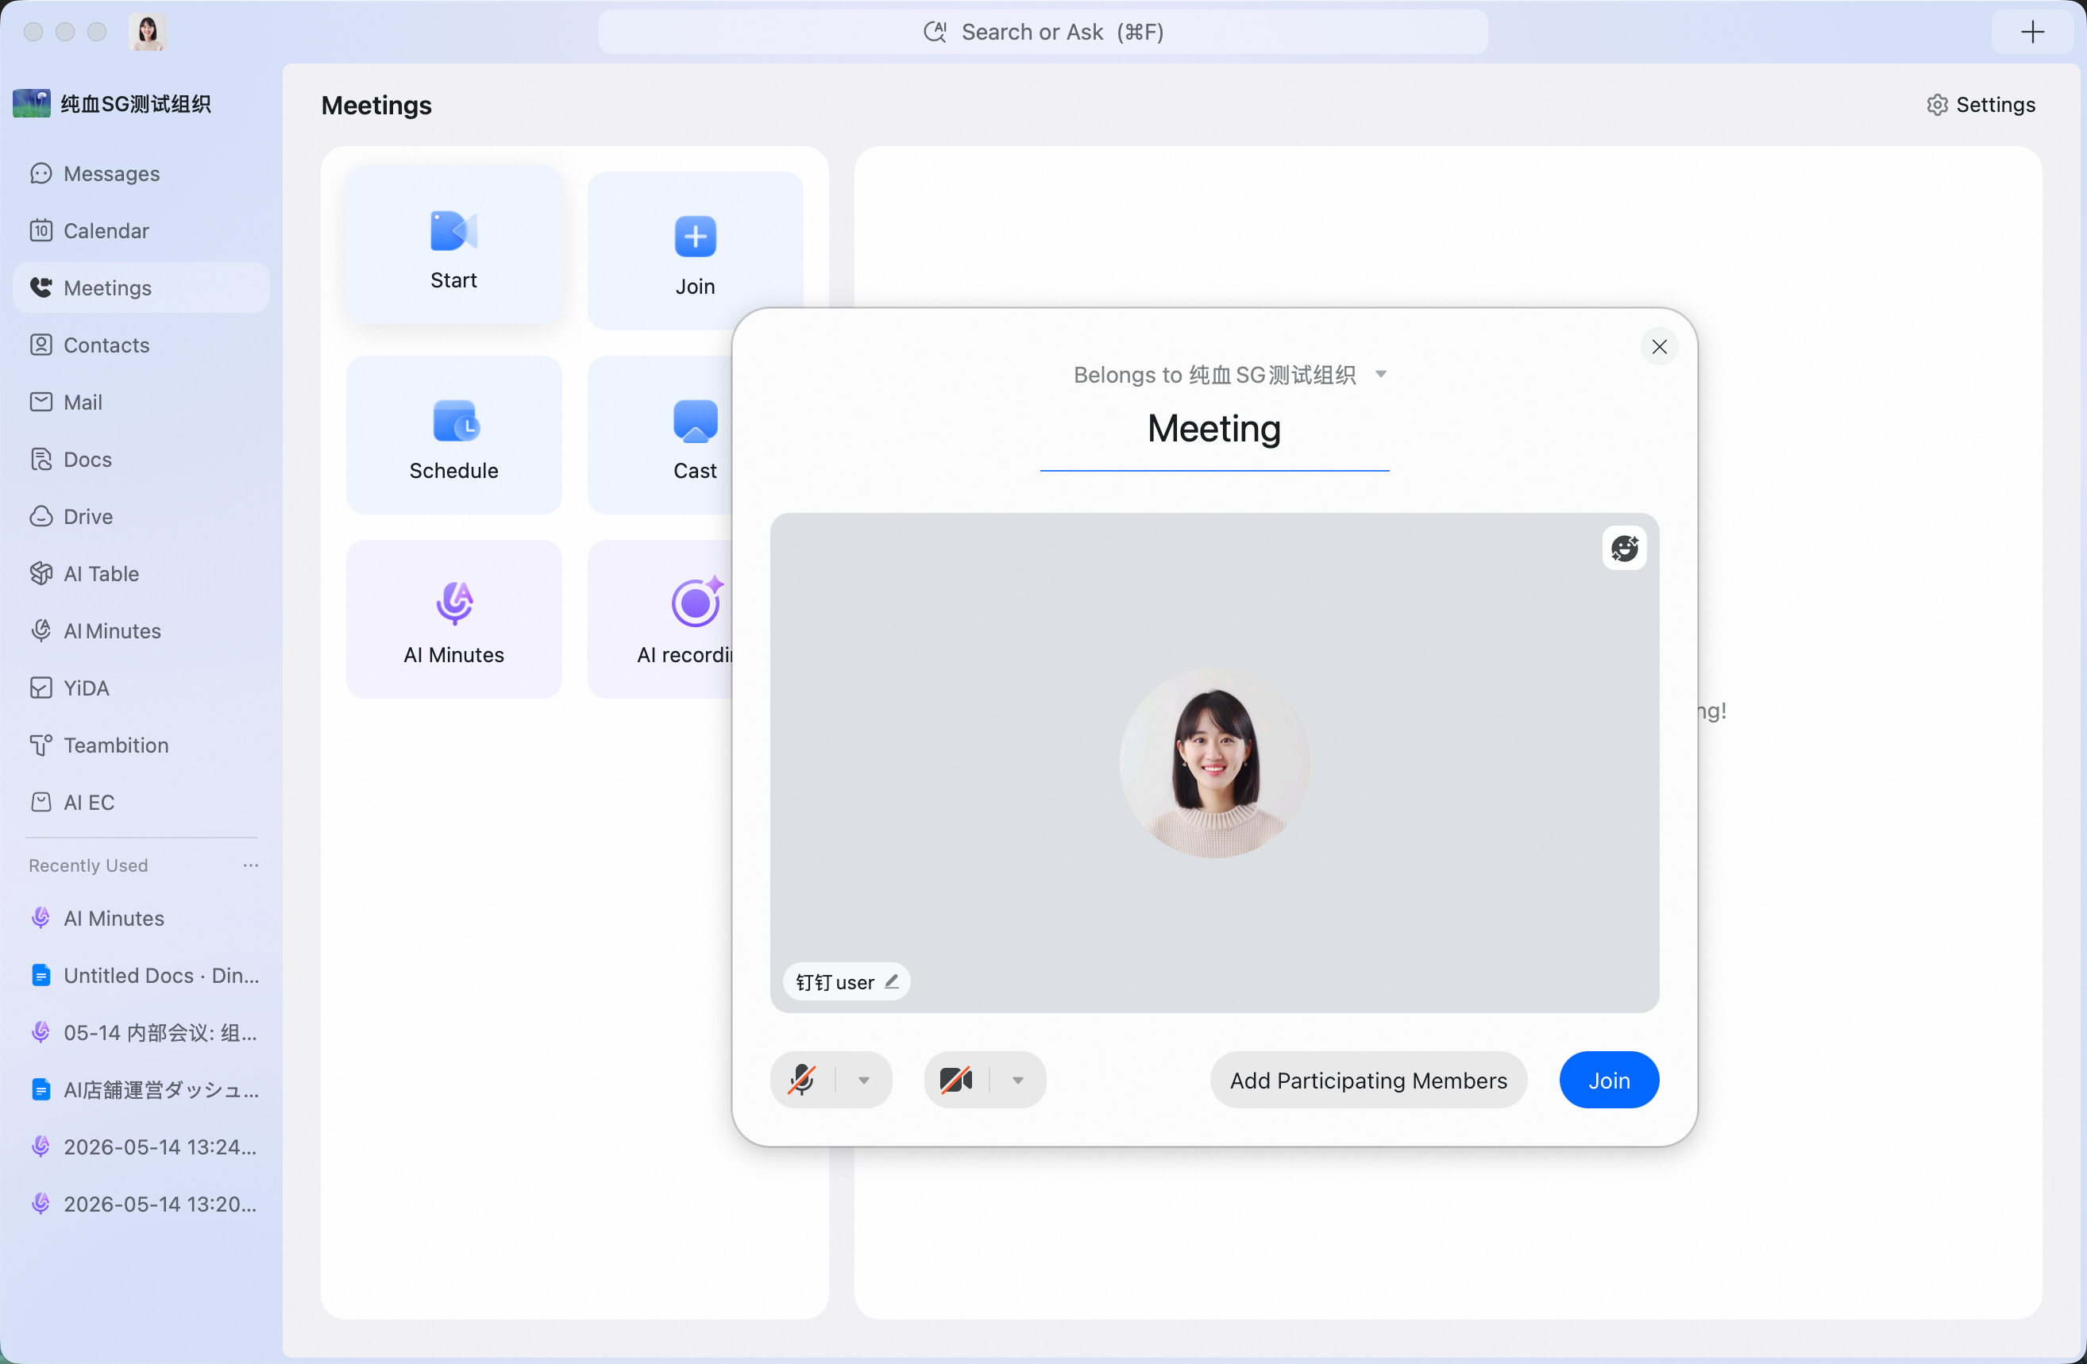The width and height of the screenshot is (2087, 1364).
Task: Open Contacts in the sidebar
Action: tap(141, 345)
